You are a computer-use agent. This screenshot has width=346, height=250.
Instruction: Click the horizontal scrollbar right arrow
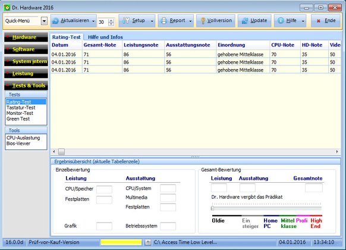337,152
